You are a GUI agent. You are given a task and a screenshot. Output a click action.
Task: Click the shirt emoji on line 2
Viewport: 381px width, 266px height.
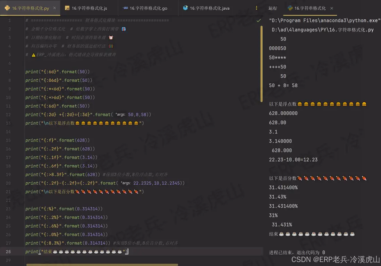124,29
